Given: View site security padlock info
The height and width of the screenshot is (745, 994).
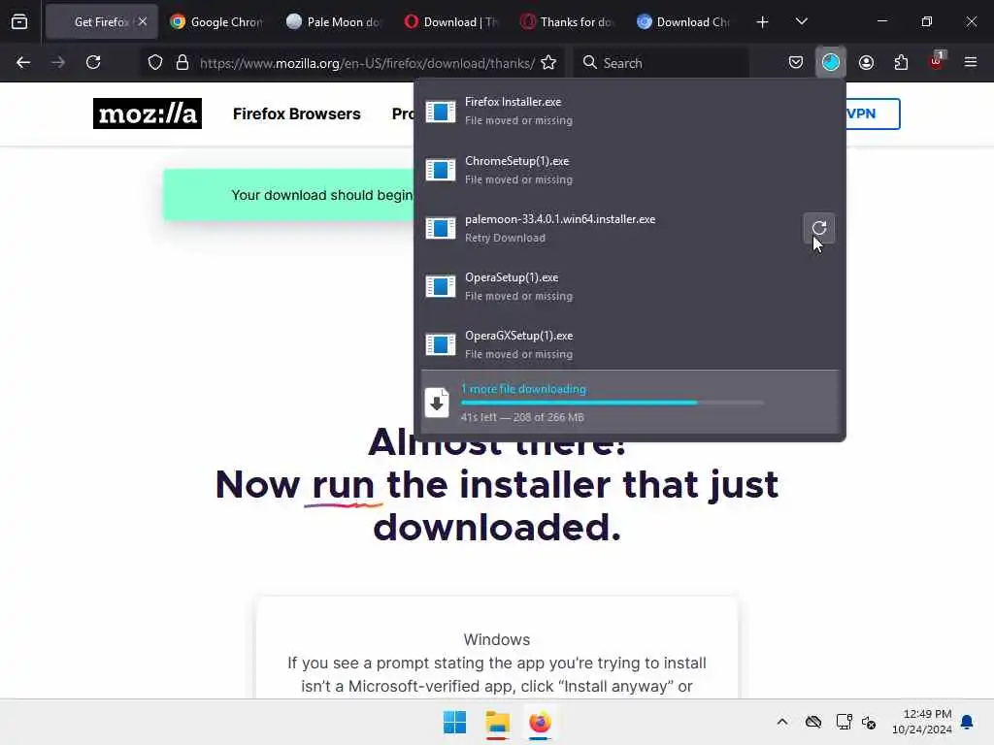Looking at the screenshot, I should [x=182, y=63].
